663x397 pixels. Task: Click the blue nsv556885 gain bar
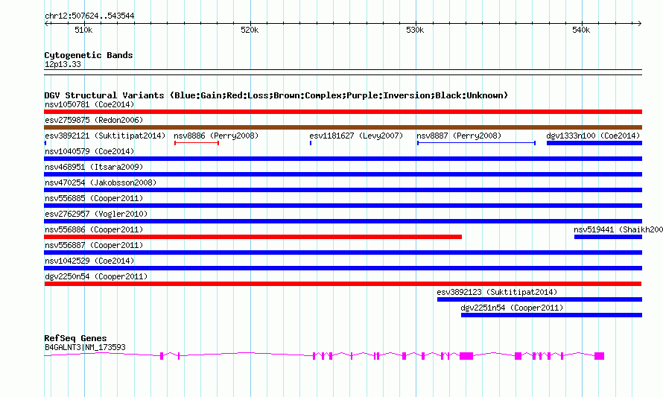(343, 206)
